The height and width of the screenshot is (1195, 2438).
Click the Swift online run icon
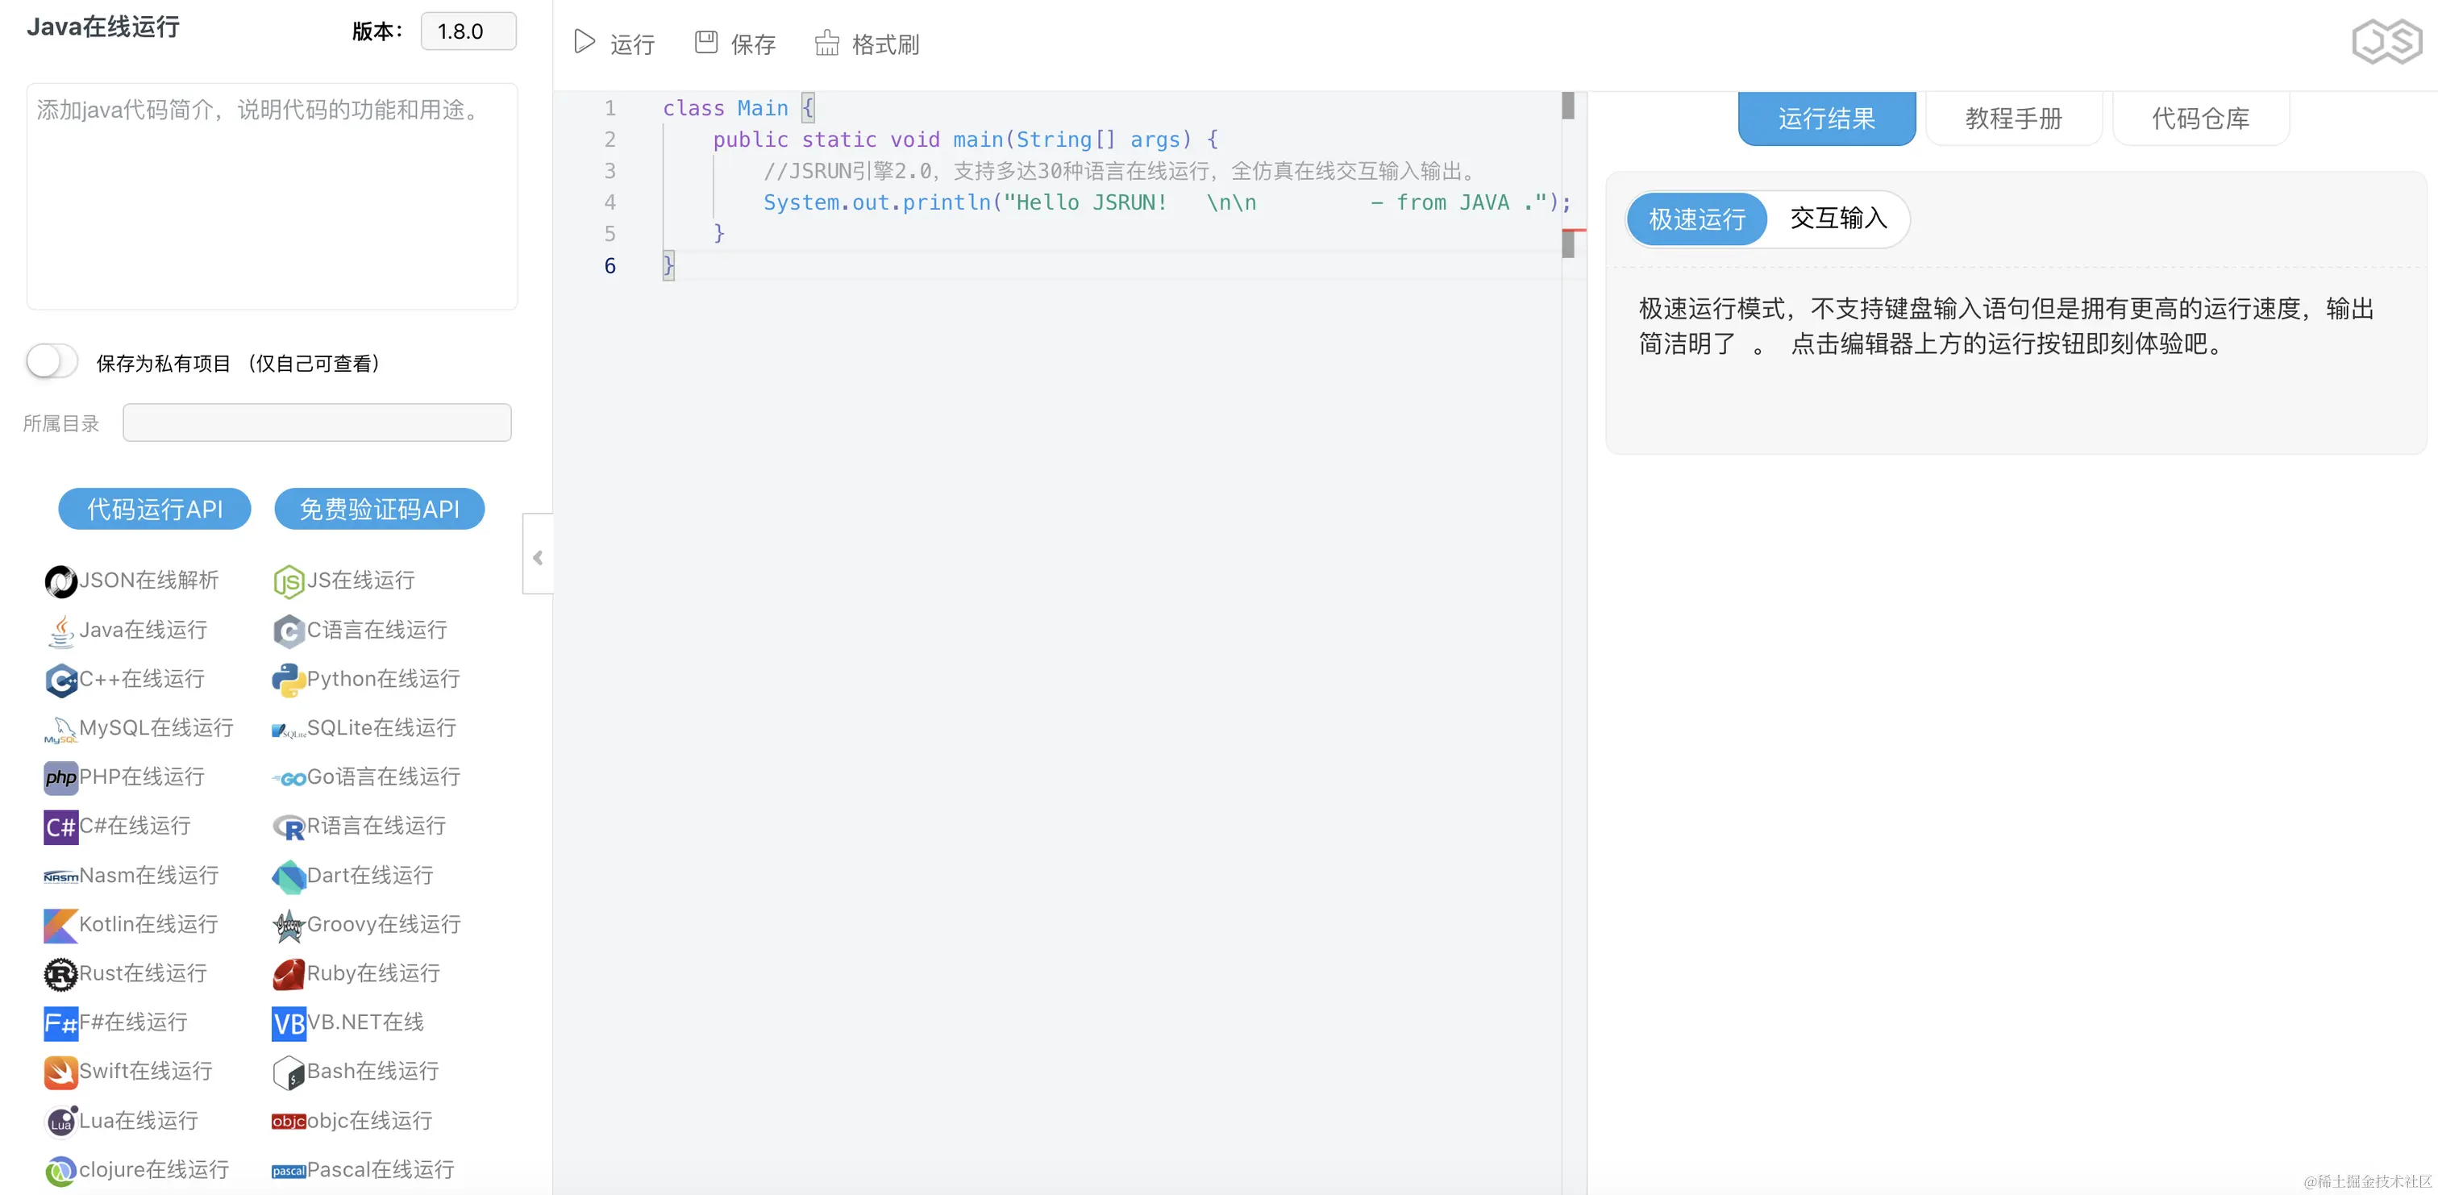60,1072
